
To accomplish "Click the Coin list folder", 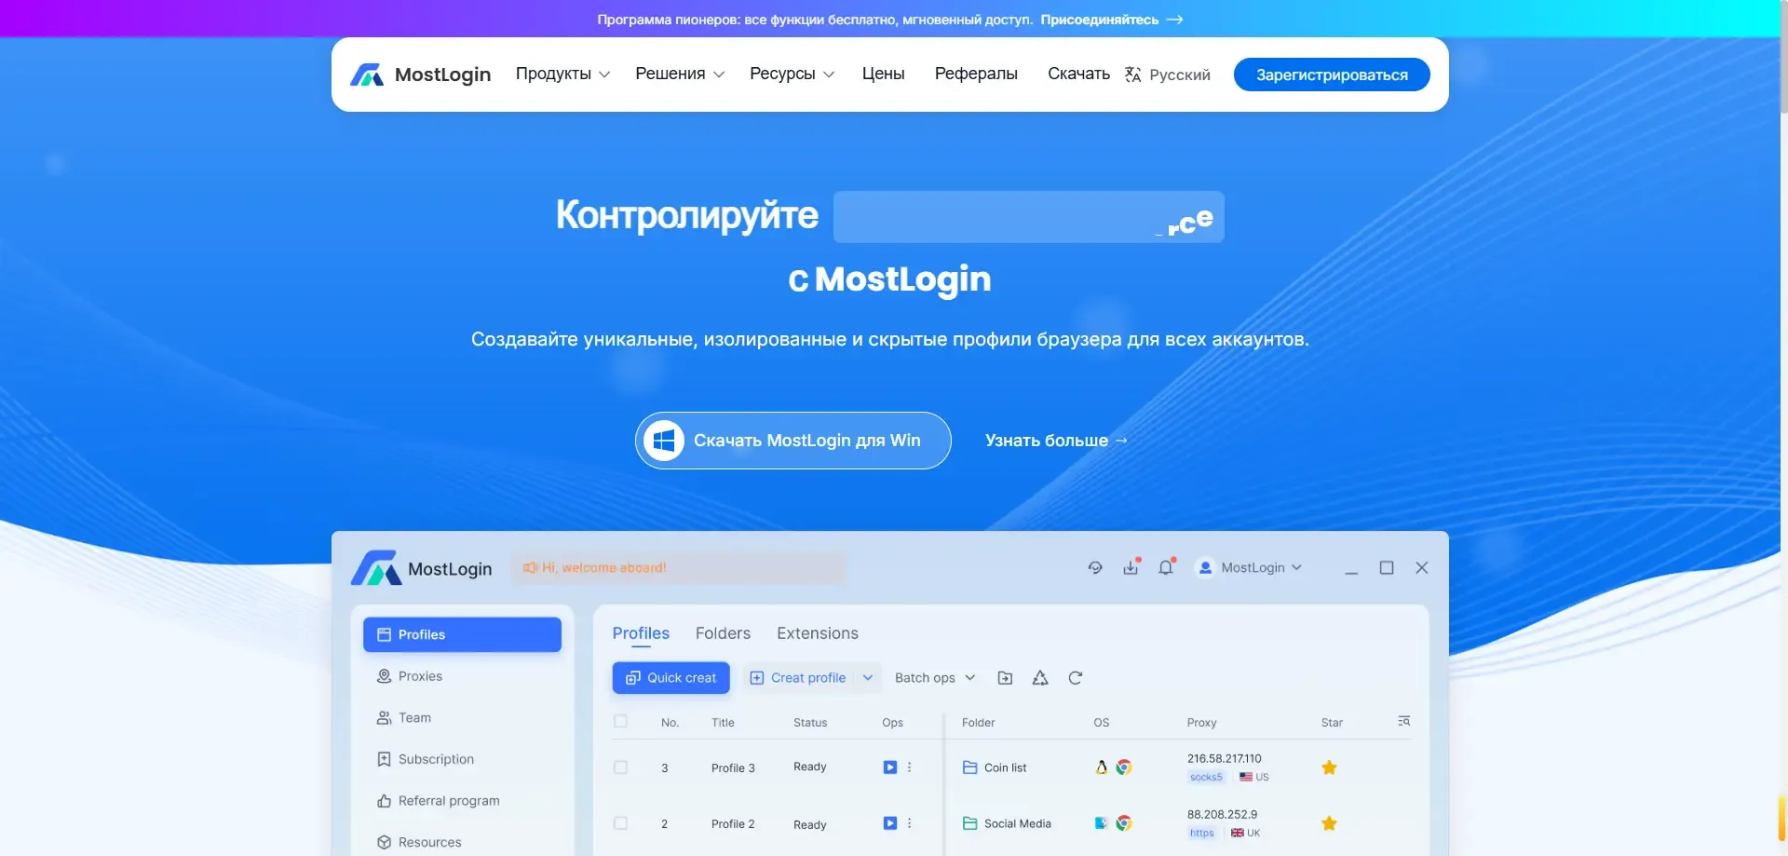I will [994, 768].
